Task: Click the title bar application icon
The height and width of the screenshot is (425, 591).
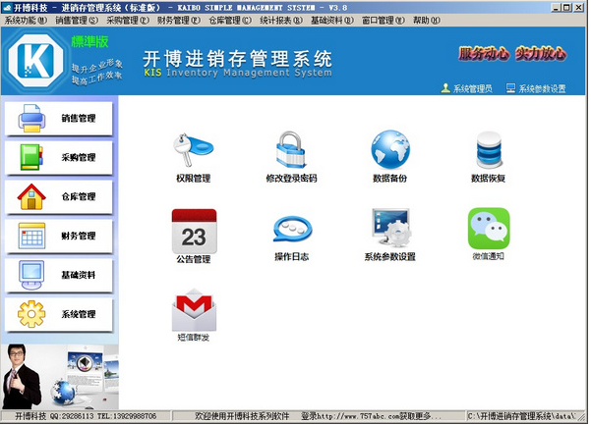Action: 7,8
